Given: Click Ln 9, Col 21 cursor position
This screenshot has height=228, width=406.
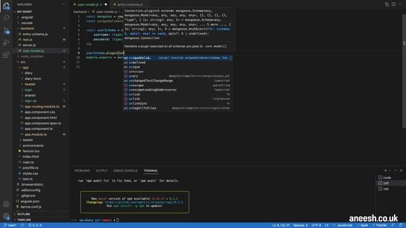Looking at the screenshot, I should (280, 225).
